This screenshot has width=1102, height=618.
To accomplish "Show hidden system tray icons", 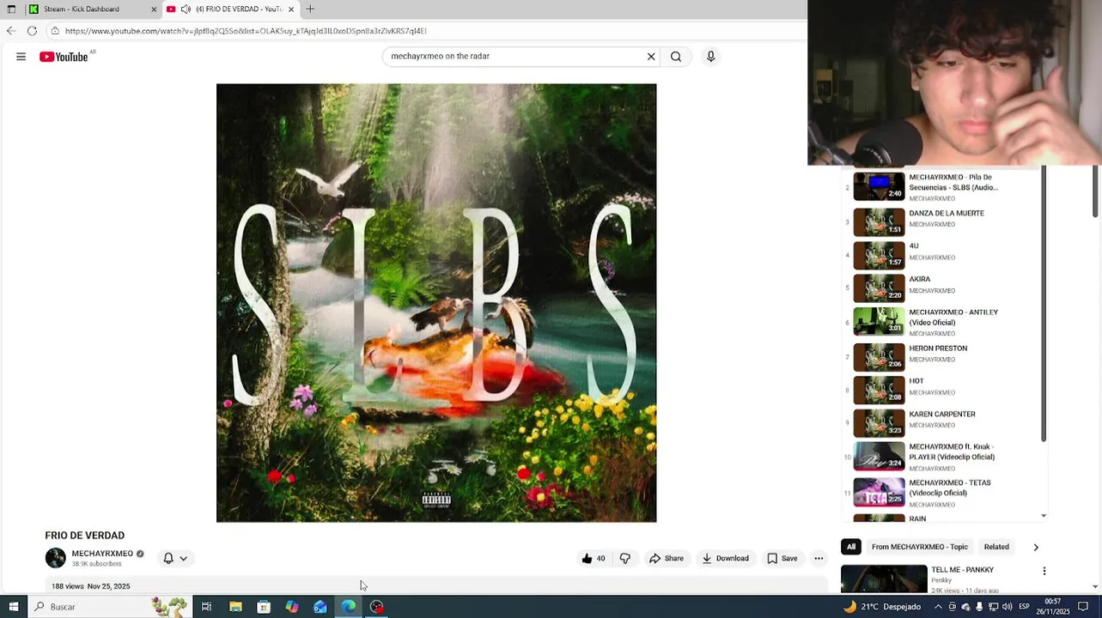I will tap(938, 607).
